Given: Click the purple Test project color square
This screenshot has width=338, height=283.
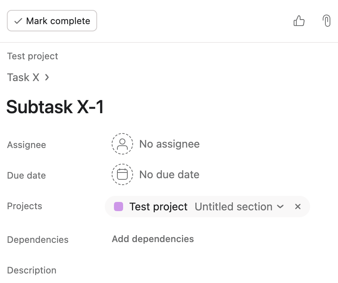Looking at the screenshot, I should pos(119,207).
